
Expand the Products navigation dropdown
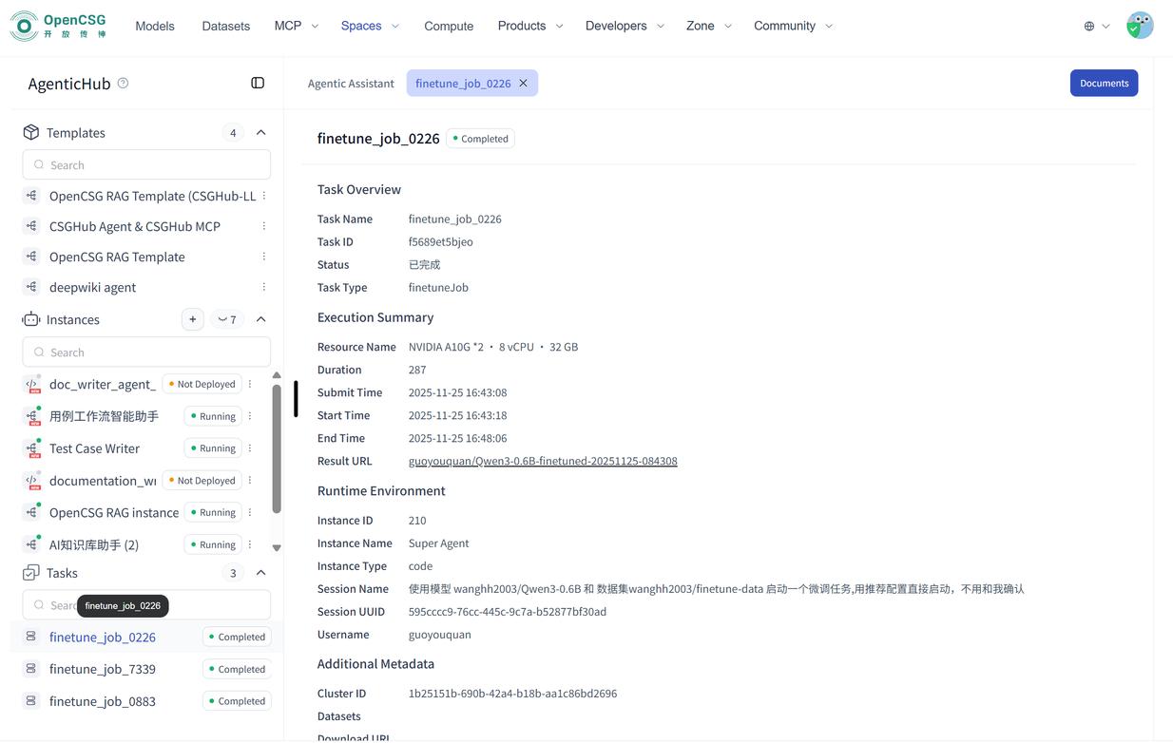pyautogui.click(x=529, y=26)
